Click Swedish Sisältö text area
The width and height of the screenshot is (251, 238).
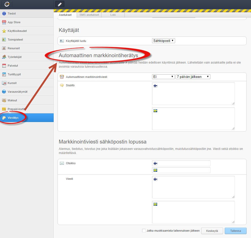(193, 119)
